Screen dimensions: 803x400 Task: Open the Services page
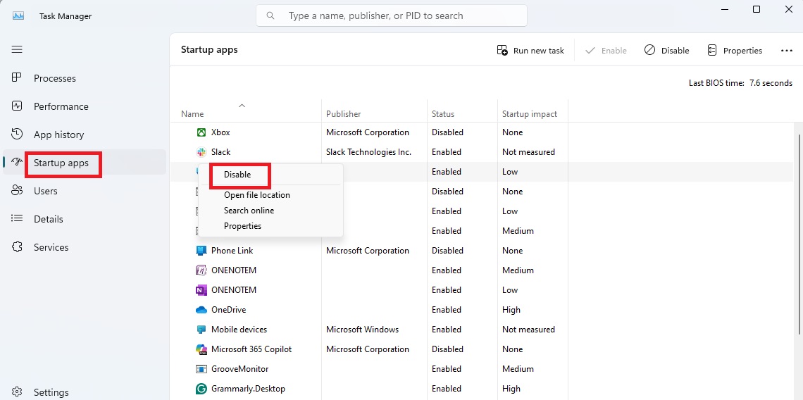pos(51,247)
